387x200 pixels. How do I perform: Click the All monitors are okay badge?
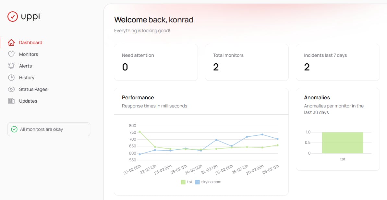coord(49,129)
